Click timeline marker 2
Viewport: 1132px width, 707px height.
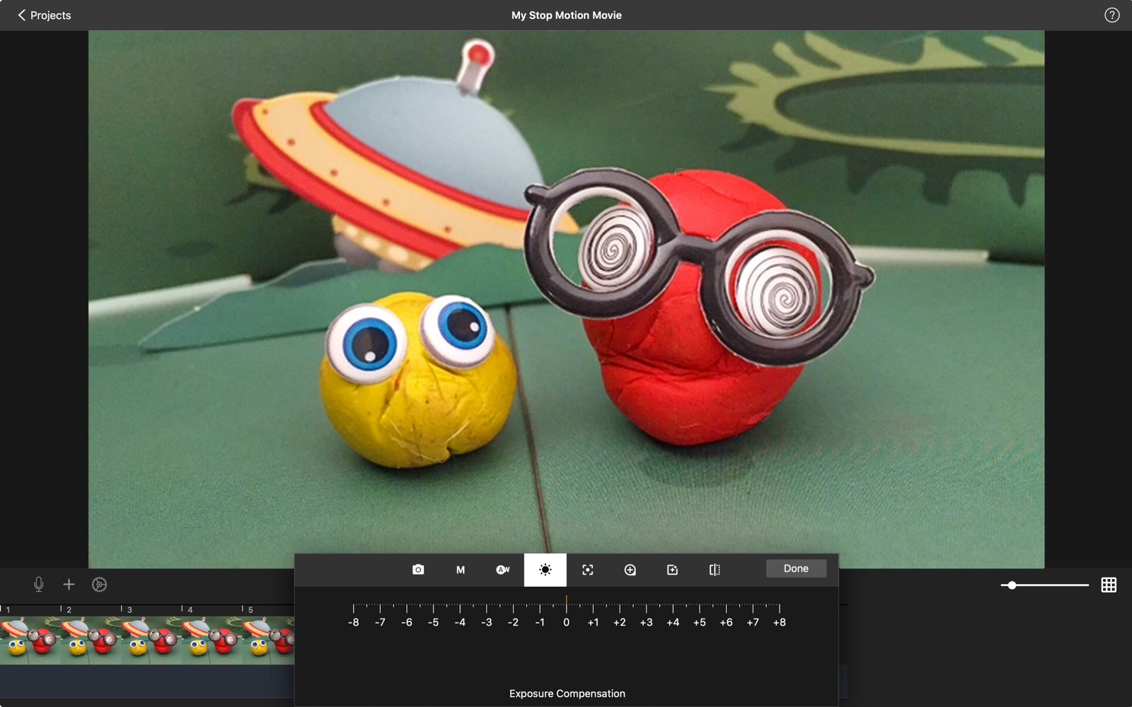[x=68, y=609]
